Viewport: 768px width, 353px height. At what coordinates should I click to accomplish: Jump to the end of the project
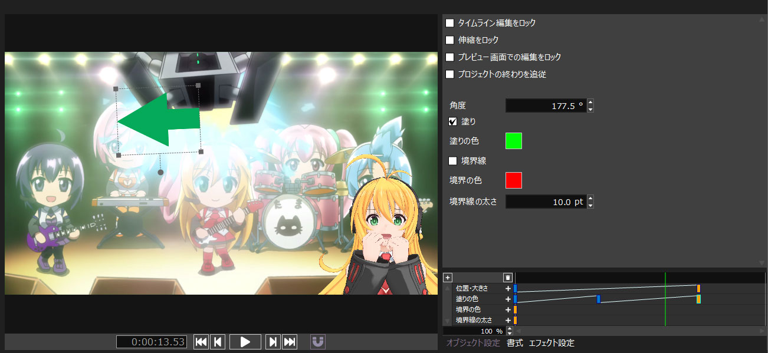tap(290, 342)
